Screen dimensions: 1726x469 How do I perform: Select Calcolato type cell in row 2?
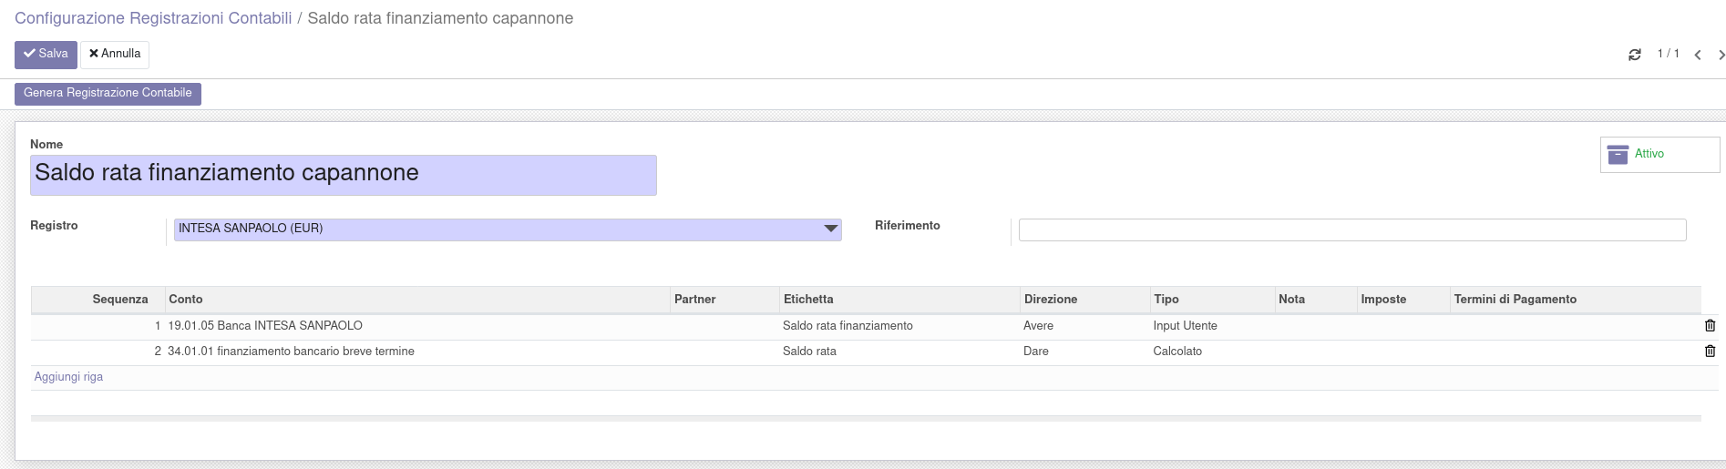coord(1177,352)
